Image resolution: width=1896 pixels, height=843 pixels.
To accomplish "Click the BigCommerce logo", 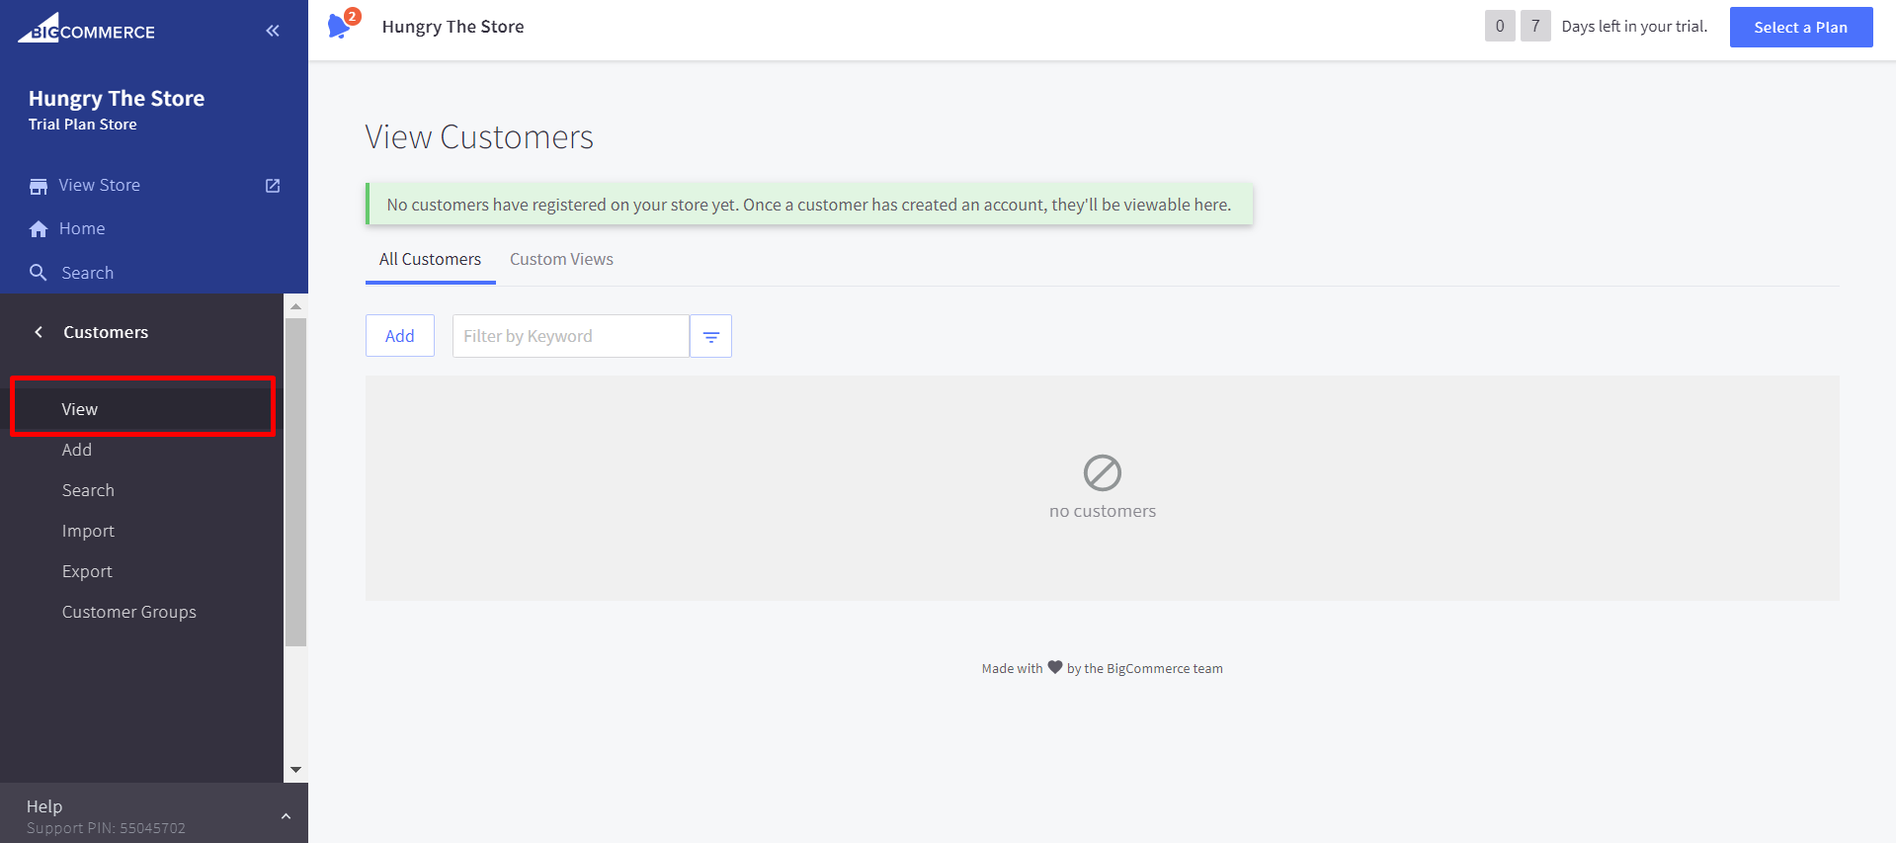I will [87, 29].
